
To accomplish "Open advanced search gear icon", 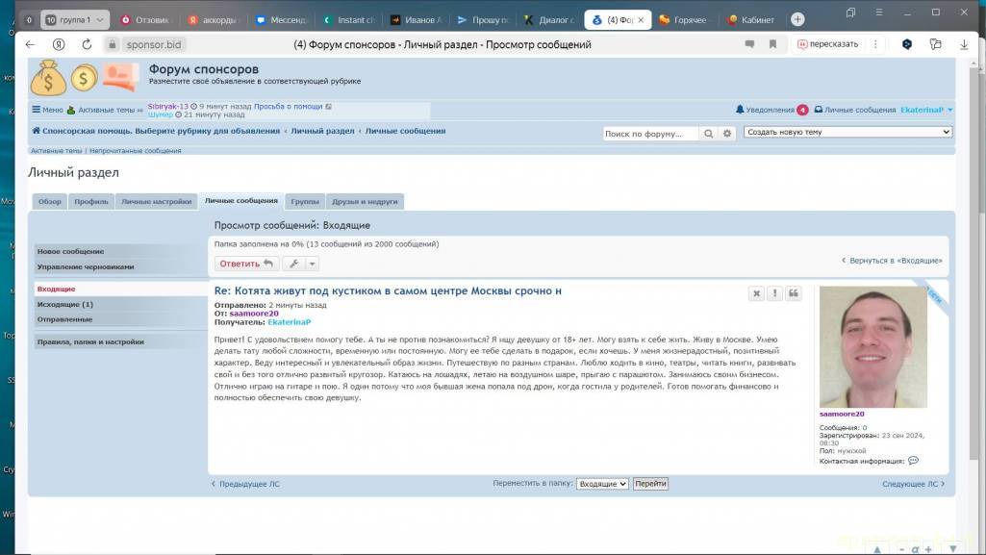I will coord(727,134).
